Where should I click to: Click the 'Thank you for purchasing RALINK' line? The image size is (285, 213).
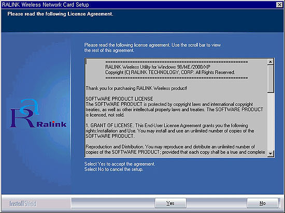tap(136, 88)
